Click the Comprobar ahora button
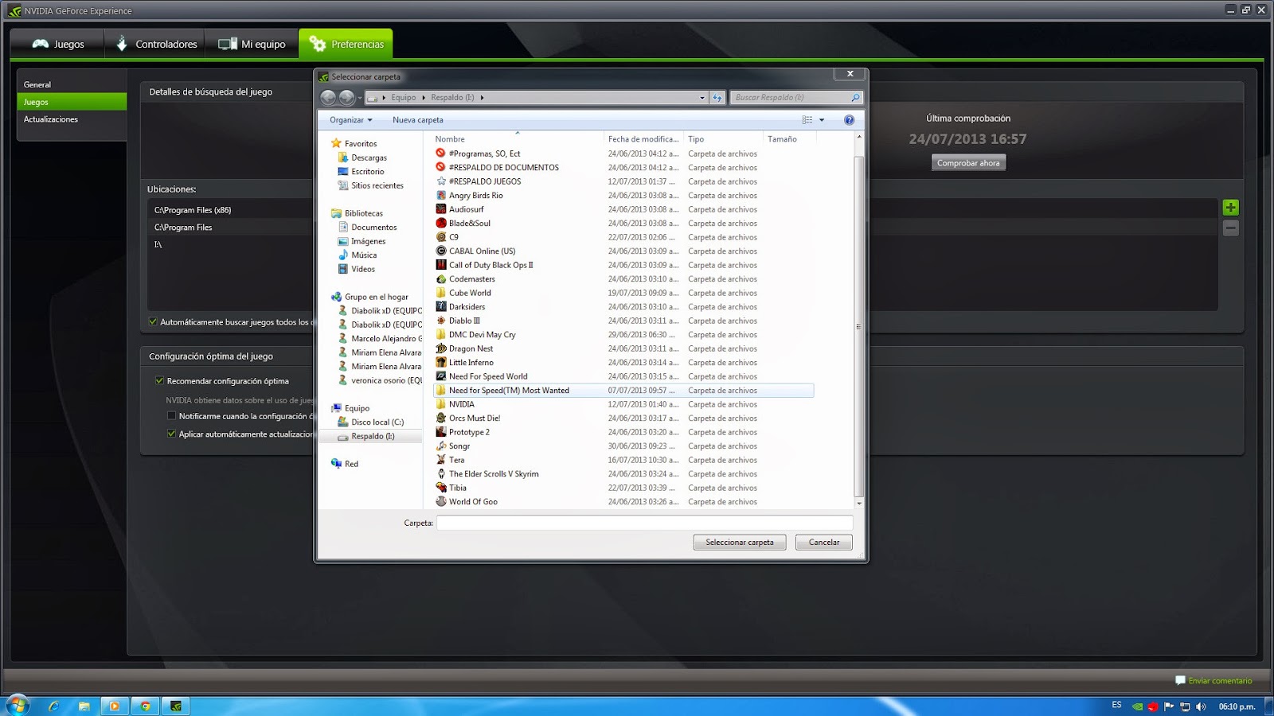1274x716 pixels. click(968, 163)
